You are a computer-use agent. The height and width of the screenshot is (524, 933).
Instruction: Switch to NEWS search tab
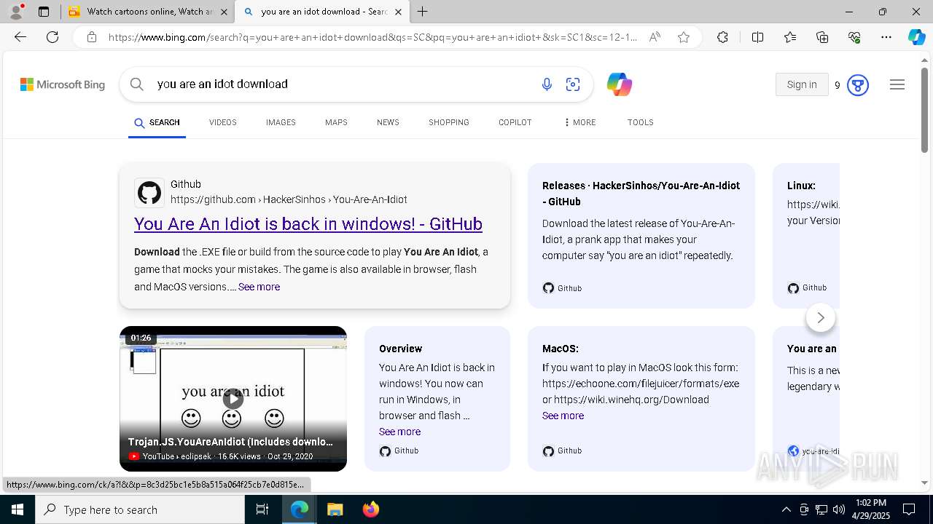pyautogui.click(x=388, y=122)
